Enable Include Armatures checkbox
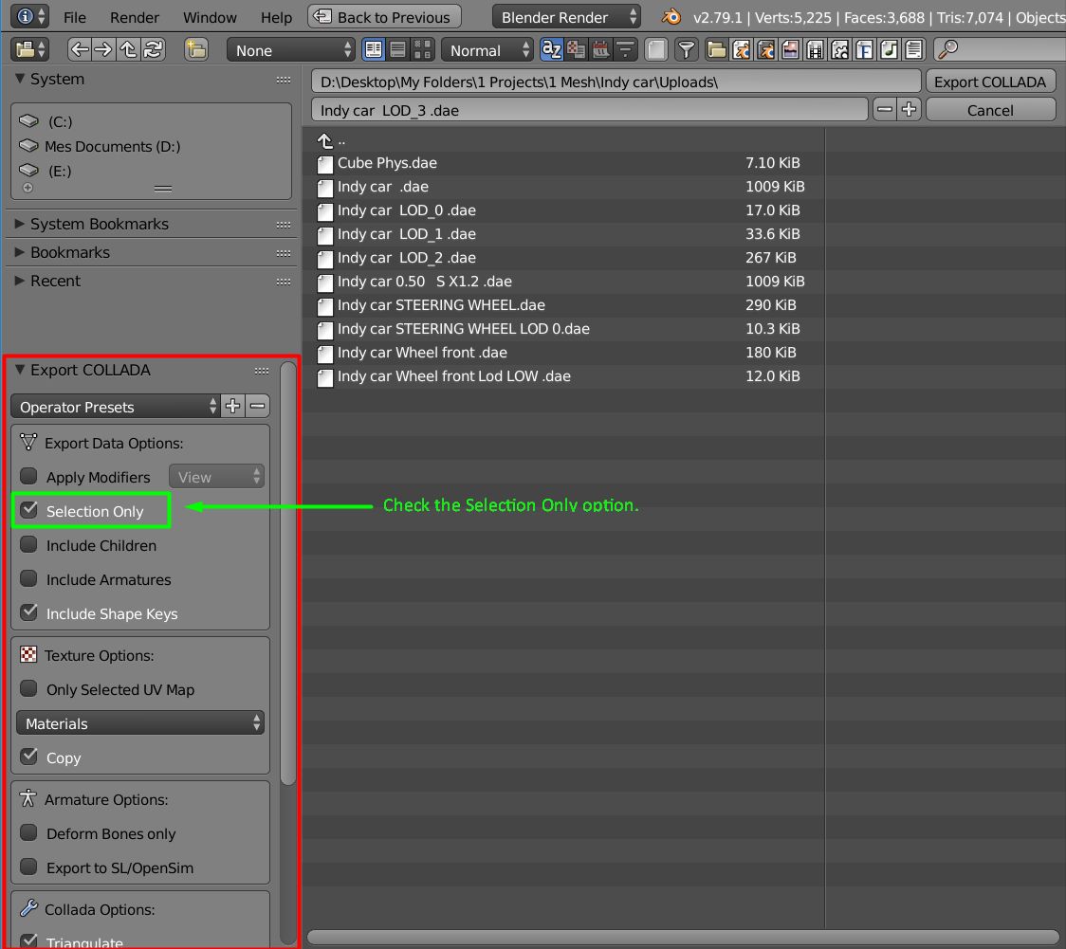 click(x=28, y=578)
